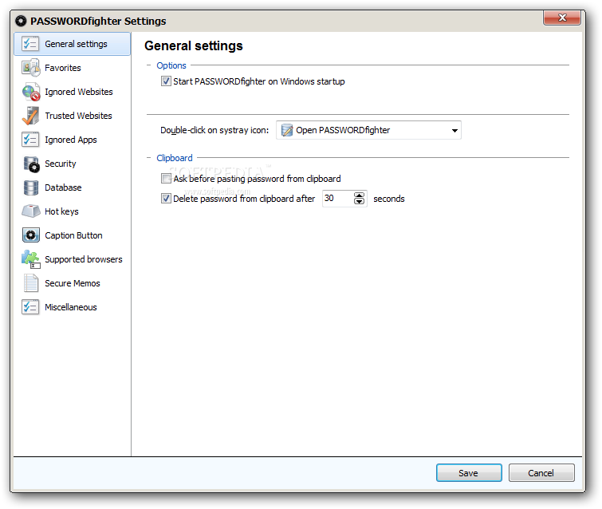Click the Ignored Websites globe icon

pos(31,92)
